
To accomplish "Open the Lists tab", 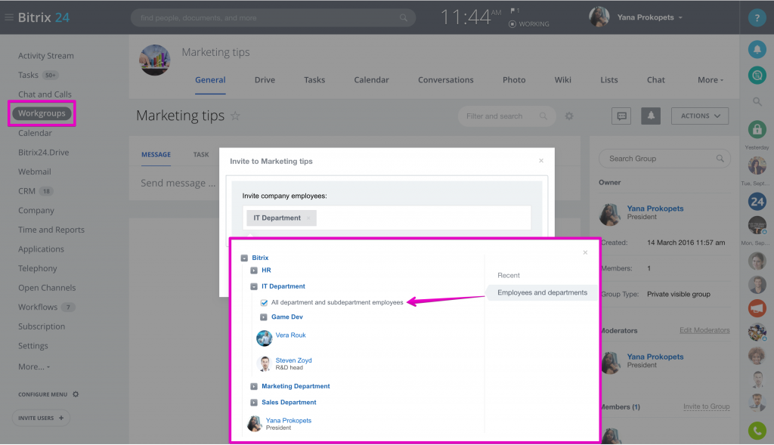I will click(x=609, y=80).
